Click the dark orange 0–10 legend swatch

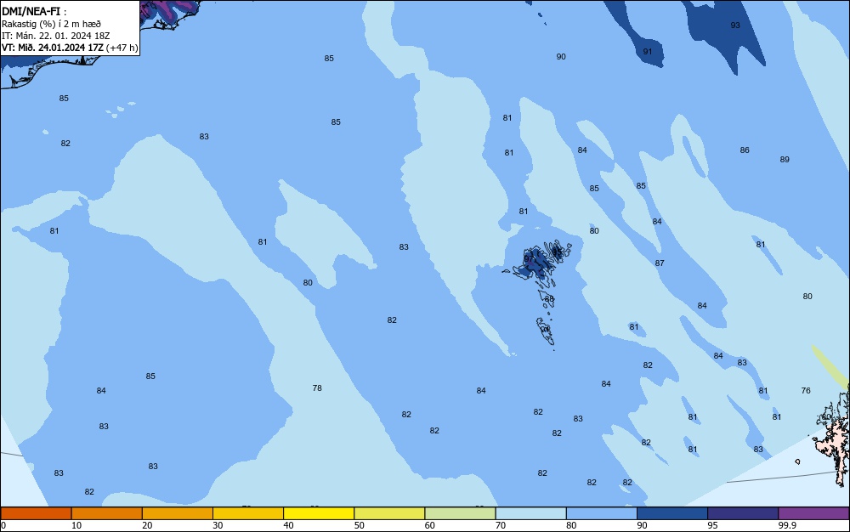point(36,513)
